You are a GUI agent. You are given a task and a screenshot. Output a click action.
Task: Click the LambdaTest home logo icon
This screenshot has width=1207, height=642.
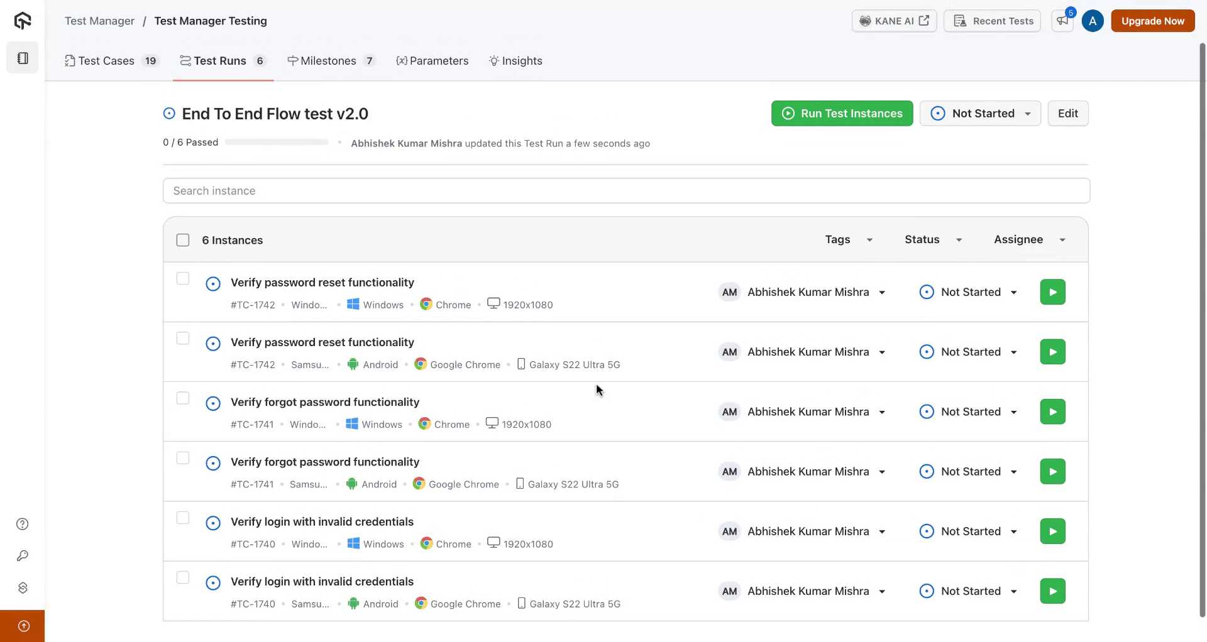tap(23, 21)
